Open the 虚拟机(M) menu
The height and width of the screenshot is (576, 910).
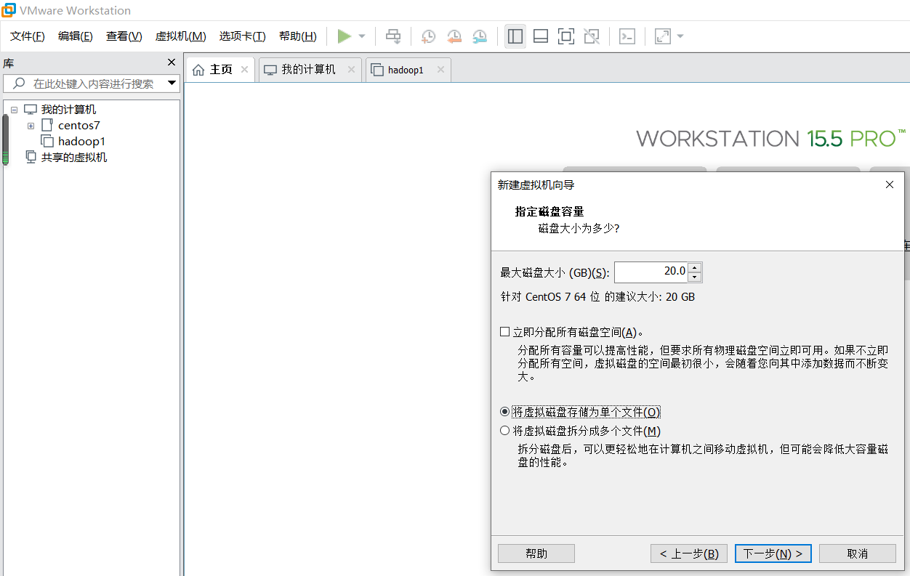point(181,36)
